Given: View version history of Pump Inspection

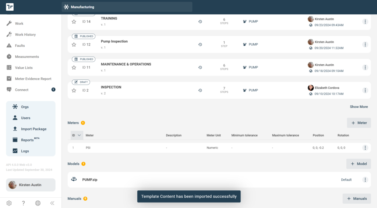Looking at the screenshot, I should (200, 44).
